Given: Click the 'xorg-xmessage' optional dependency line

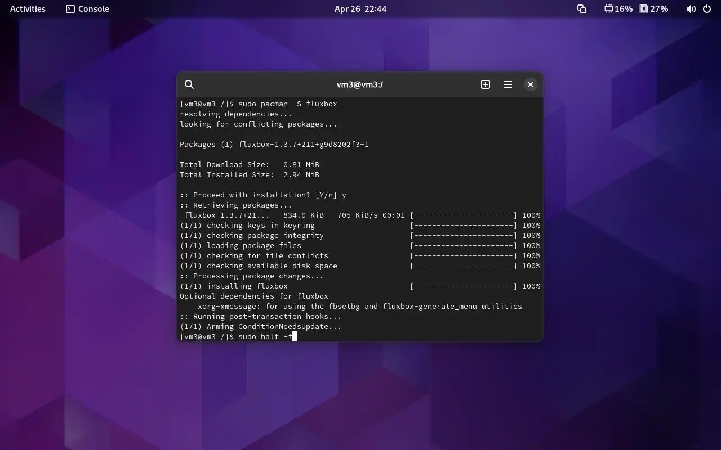Looking at the screenshot, I should point(360,307).
